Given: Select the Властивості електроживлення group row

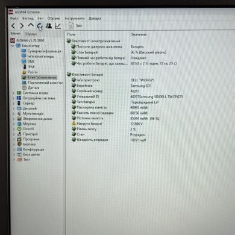Looking at the screenshot, I should [x=93, y=41].
